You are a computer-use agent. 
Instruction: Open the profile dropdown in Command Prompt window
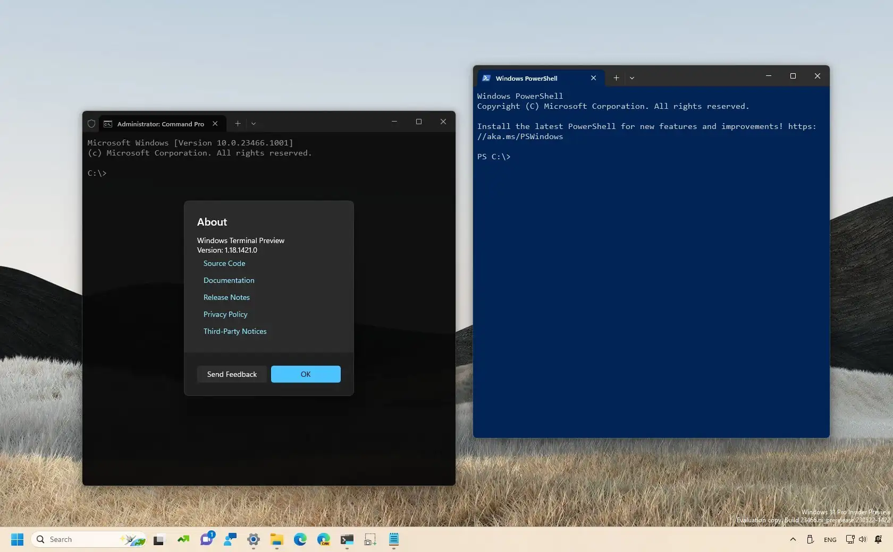(254, 124)
